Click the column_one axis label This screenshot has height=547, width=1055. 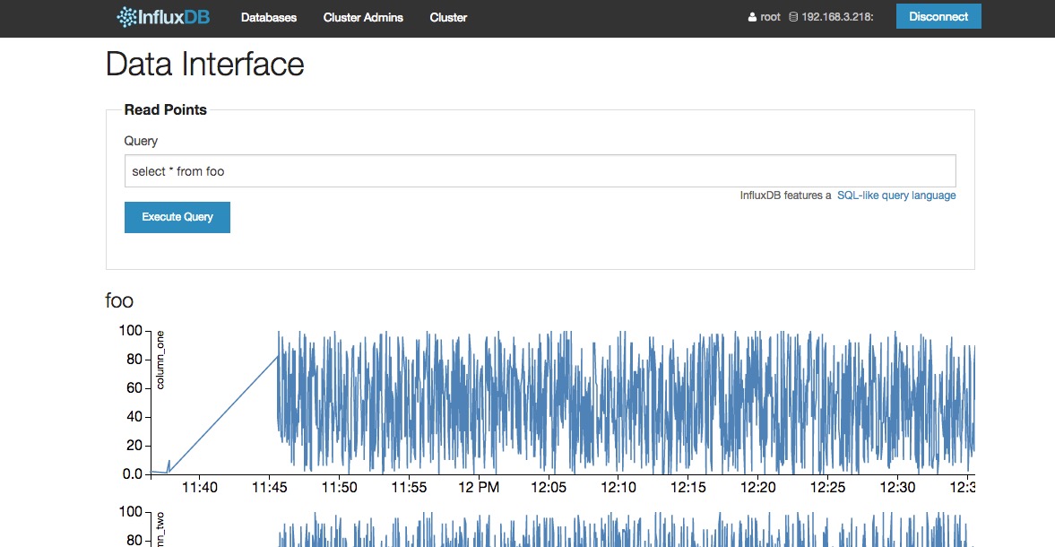[160, 360]
